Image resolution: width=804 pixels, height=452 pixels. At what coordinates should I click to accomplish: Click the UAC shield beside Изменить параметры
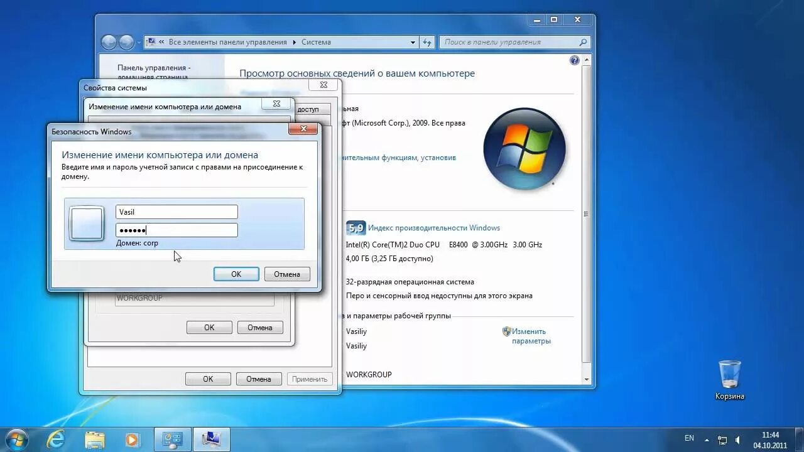pyautogui.click(x=506, y=331)
